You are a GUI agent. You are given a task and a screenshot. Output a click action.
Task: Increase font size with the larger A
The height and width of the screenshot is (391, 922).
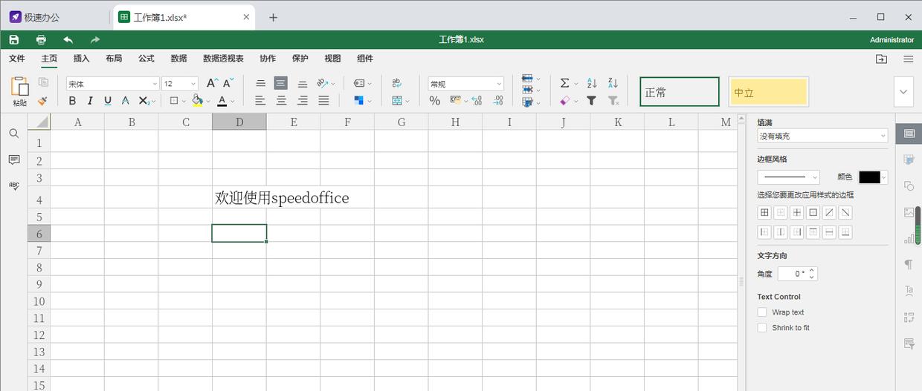[x=212, y=83]
